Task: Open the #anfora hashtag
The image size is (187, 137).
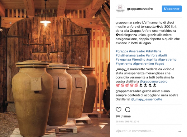Action: tap(151, 55)
